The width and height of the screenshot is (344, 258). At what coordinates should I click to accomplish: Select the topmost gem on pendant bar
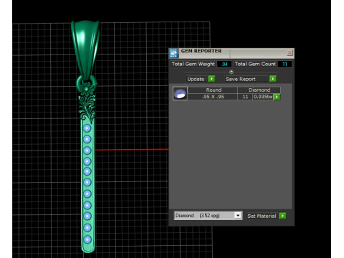87,128
